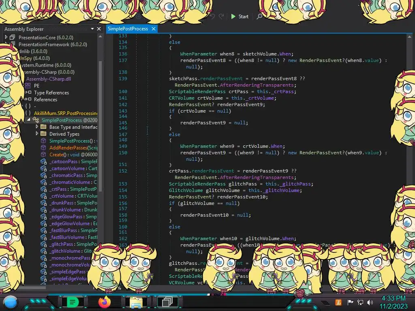Select the _glitchVolume field

(x=71, y=251)
